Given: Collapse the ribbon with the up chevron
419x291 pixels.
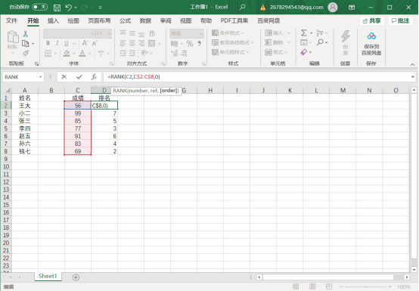Looking at the screenshot, I should pyautogui.click(x=413, y=64).
